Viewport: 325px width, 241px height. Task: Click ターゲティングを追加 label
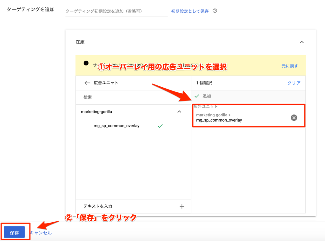tap(31, 10)
